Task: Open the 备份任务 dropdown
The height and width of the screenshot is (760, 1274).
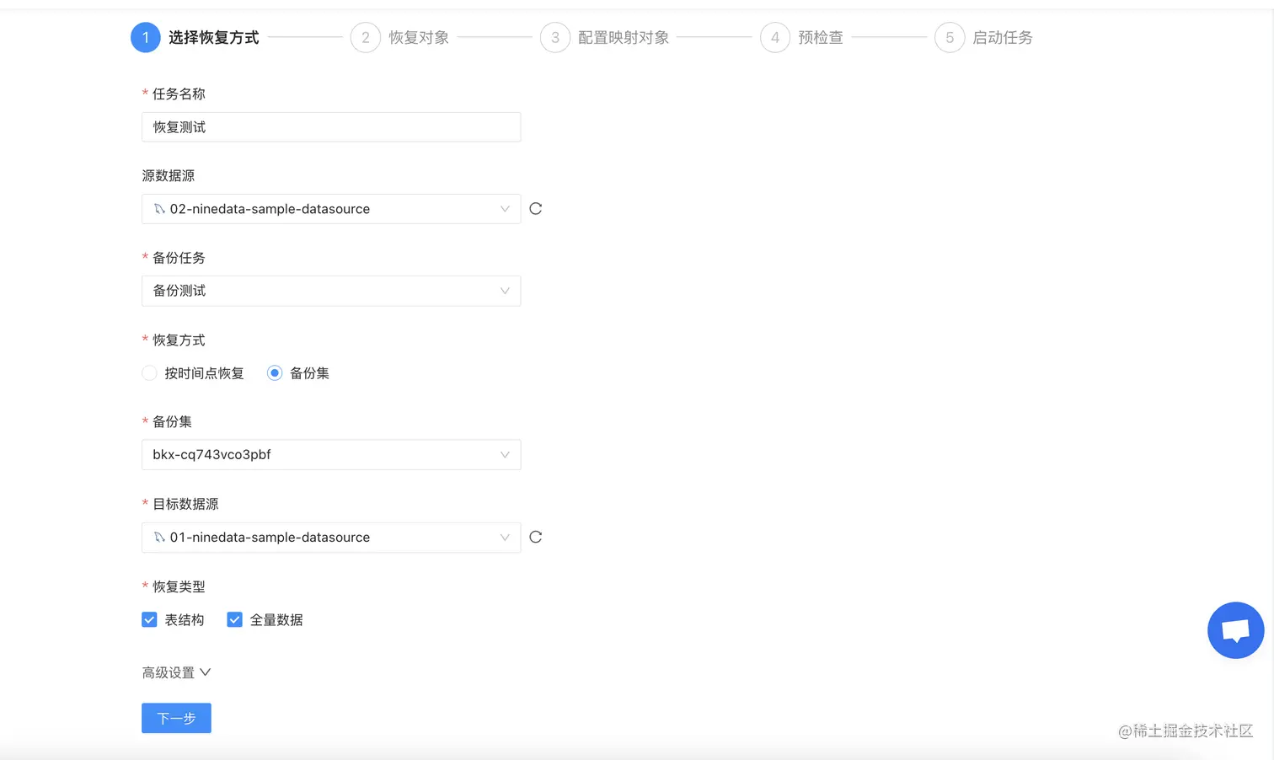Action: click(331, 291)
